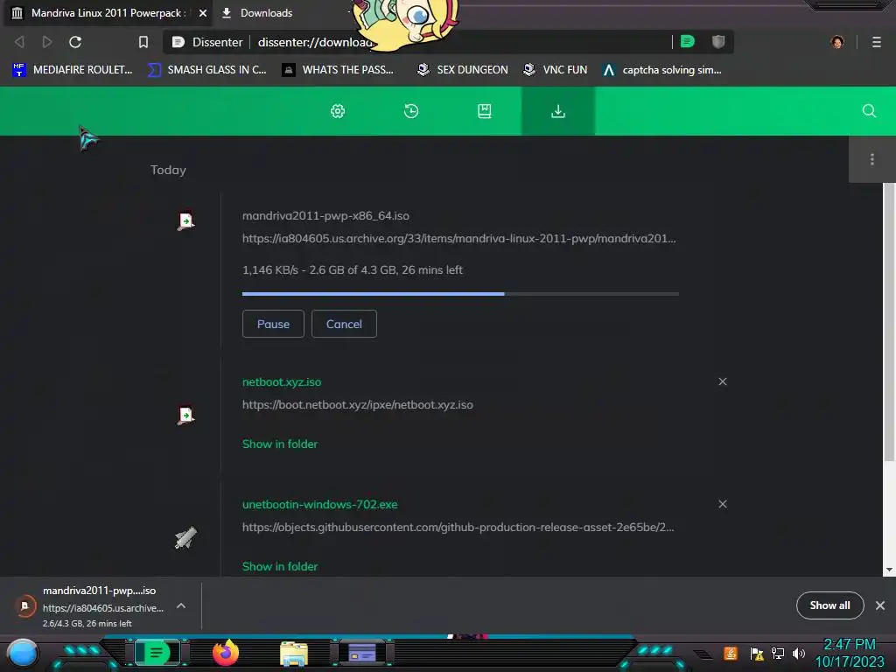This screenshot has height=672, width=896.
Task: Remove unetbootin-windows-702.exe from list
Action: (722, 504)
